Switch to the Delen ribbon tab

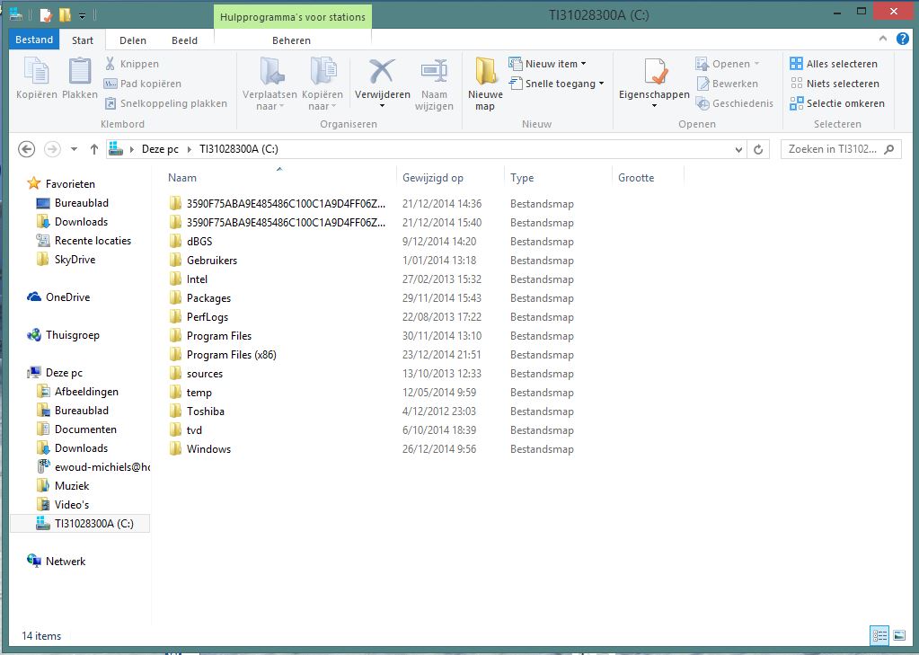[133, 40]
